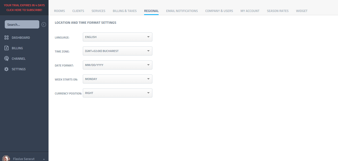Click Flavius Saracut's avatar picture

pyautogui.click(x=6, y=158)
